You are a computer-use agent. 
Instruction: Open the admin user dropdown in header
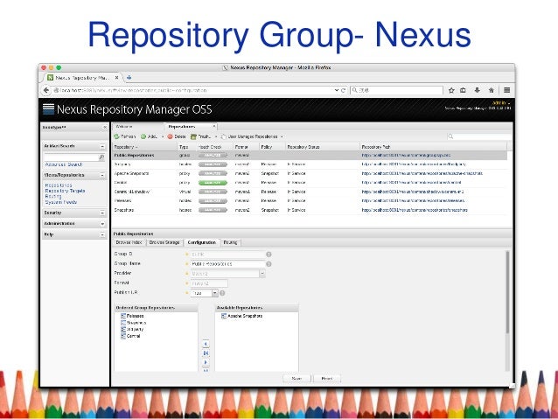point(501,103)
